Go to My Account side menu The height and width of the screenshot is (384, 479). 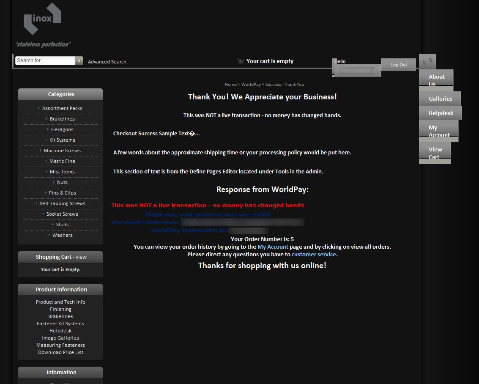pyautogui.click(x=439, y=131)
